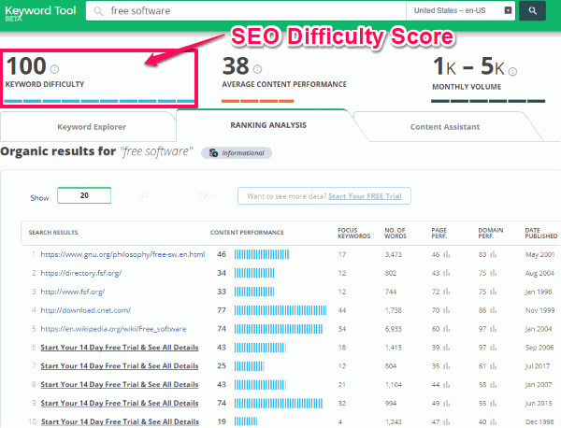Open the http://www.fsf.org/ result link
The image size is (561, 428).
point(73,292)
